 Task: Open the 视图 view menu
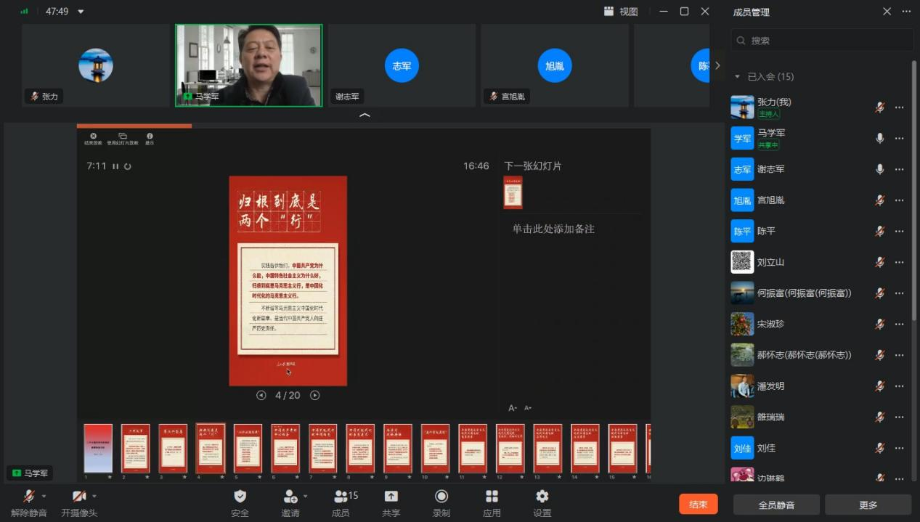(621, 12)
